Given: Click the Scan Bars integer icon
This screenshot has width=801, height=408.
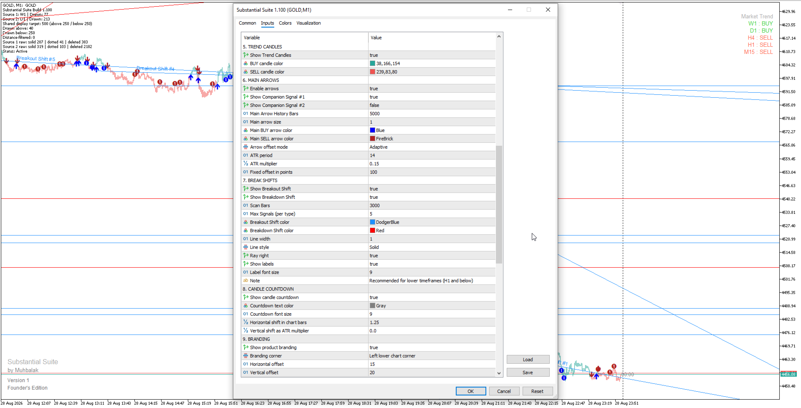Looking at the screenshot, I should (246, 205).
